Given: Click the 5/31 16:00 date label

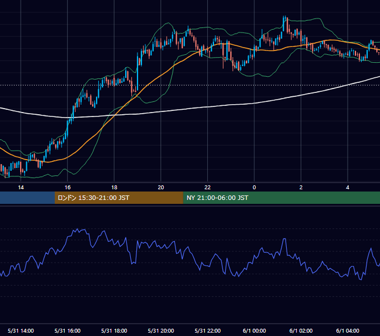Looking at the screenshot, I should pyautogui.click(x=68, y=330).
